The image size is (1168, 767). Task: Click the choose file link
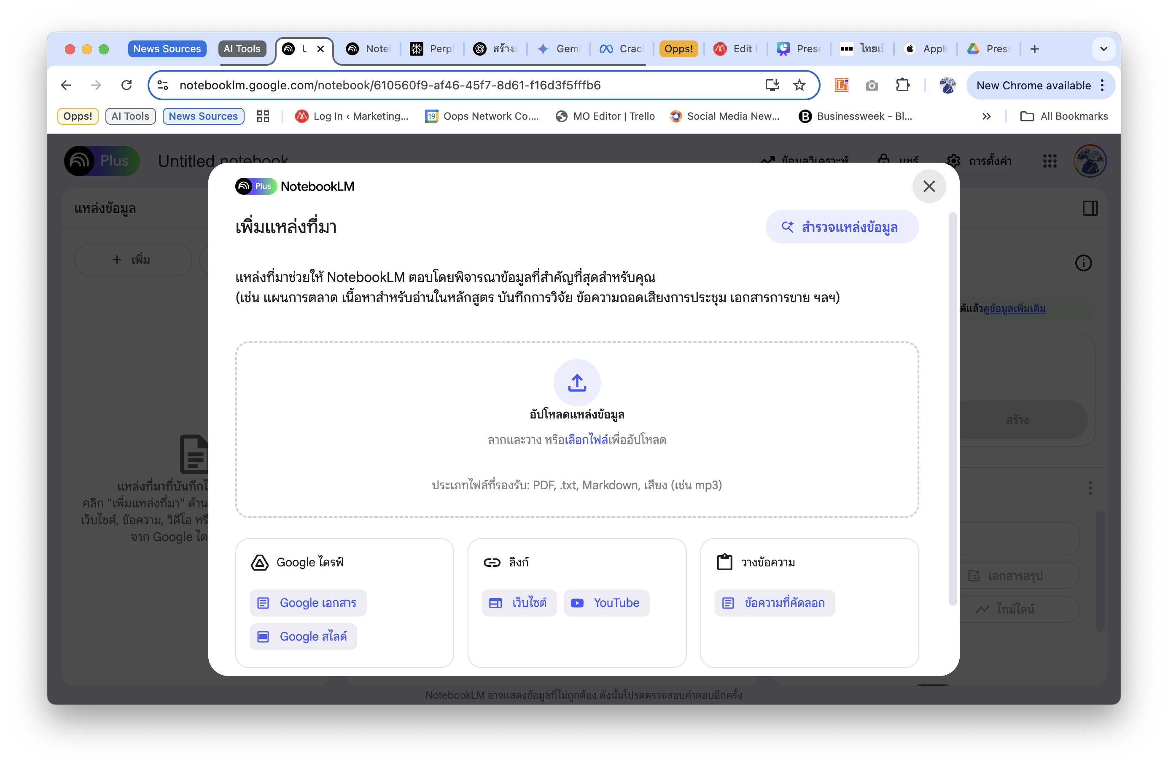pos(587,440)
